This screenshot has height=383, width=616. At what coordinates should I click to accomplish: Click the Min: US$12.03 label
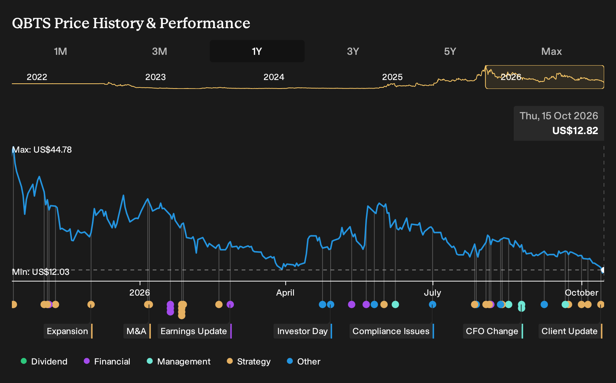pyautogui.click(x=41, y=272)
